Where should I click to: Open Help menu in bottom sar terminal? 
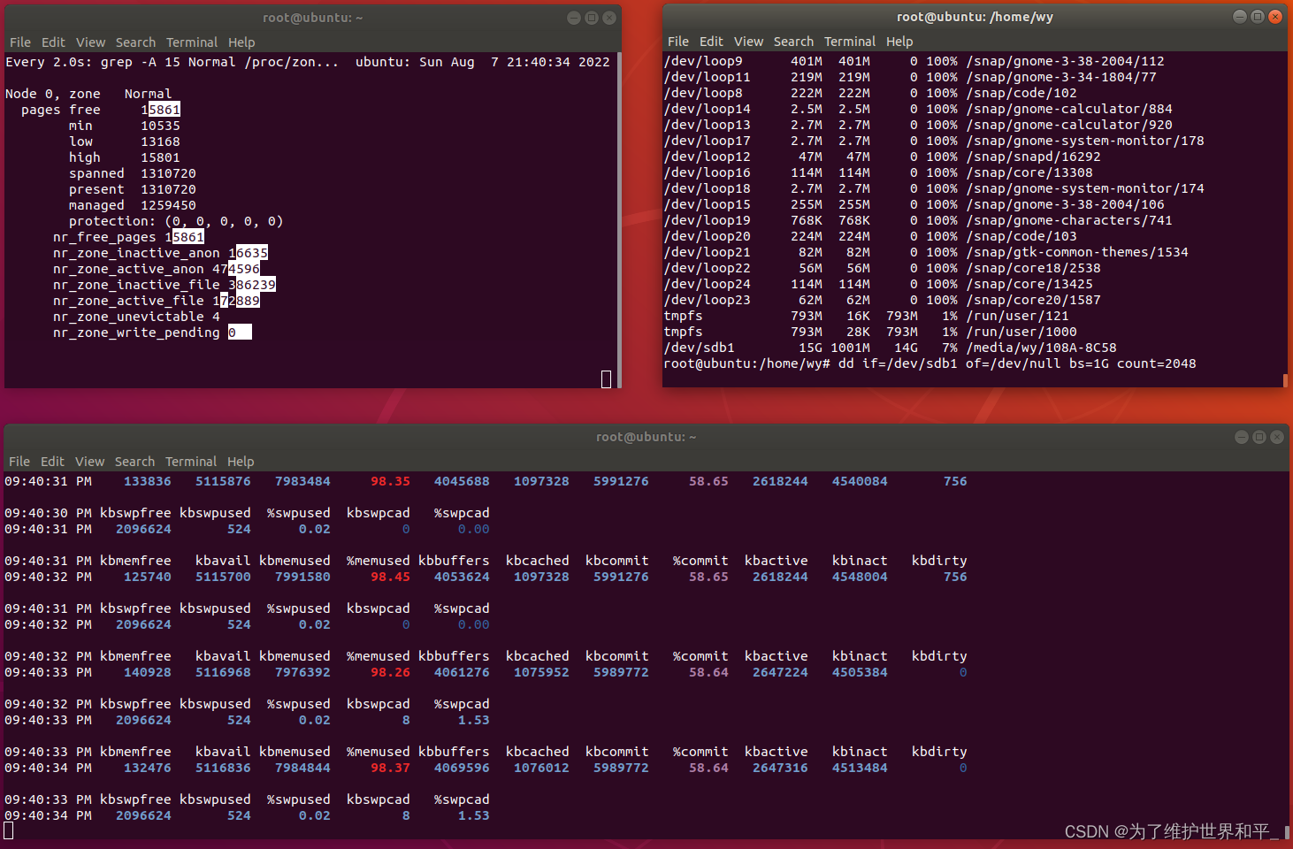(241, 462)
